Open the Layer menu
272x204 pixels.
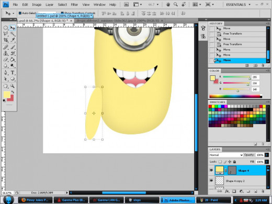click(50, 5)
